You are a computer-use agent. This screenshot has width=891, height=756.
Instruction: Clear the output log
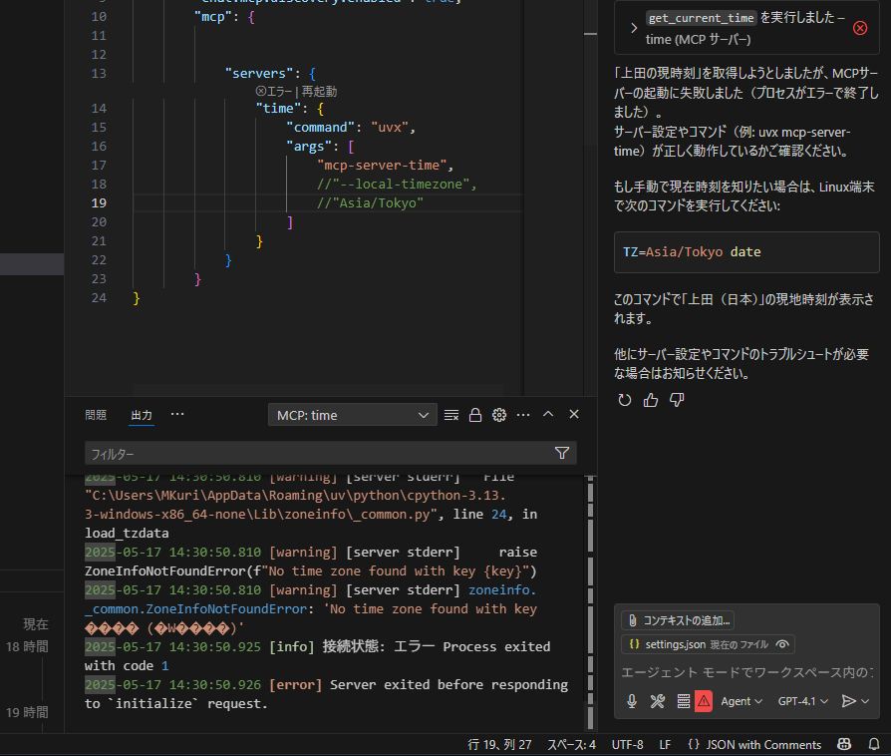[451, 415]
